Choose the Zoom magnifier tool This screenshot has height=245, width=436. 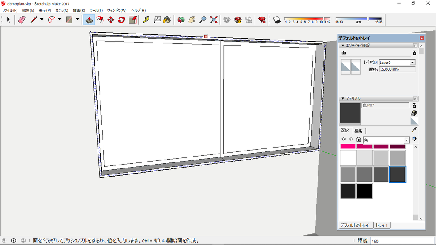click(203, 20)
